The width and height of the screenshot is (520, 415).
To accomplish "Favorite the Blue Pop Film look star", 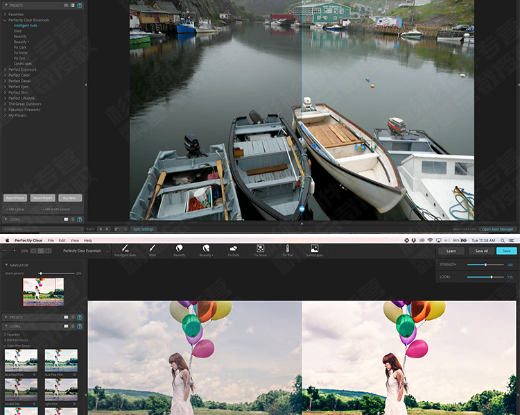I will 74,375.
